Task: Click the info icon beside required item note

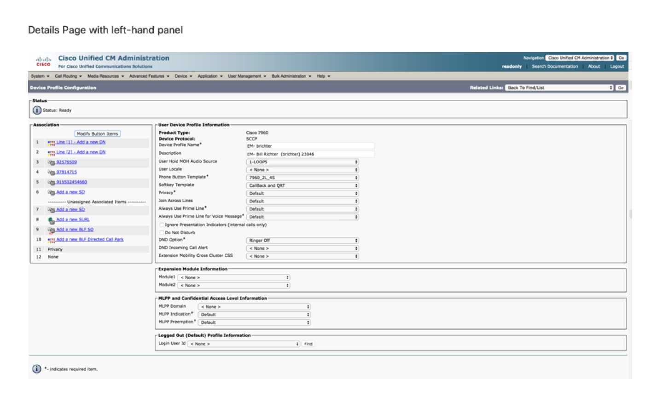Action: [x=37, y=369]
